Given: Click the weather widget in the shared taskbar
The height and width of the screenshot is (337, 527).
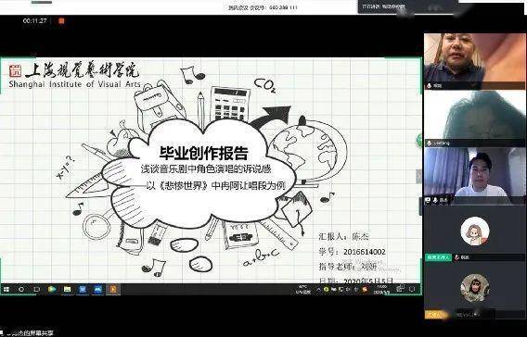Looking at the screenshot, I should [x=302, y=290].
